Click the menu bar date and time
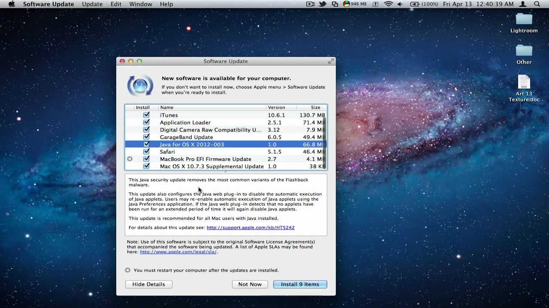Image resolution: width=549 pixels, height=308 pixels. [x=478, y=4]
